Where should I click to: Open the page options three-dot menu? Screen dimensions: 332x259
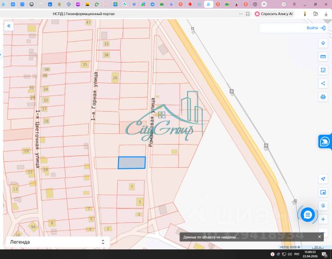pos(241,14)
